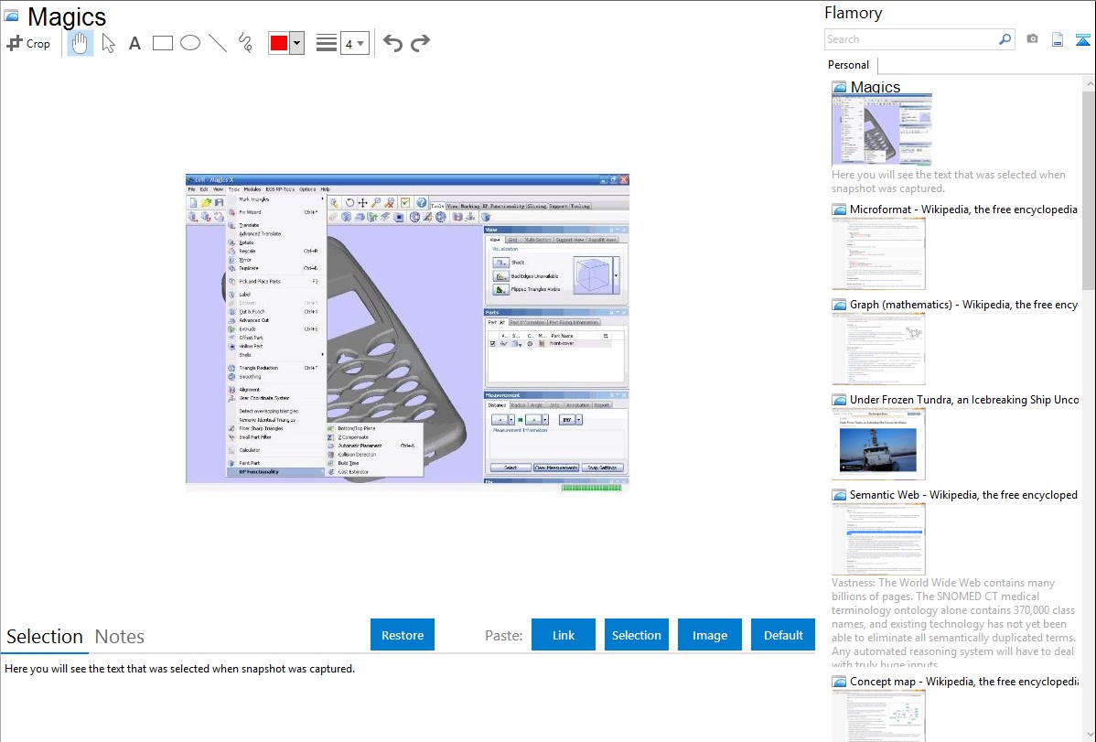Click the Restore button
The width and height of the screenshot is (1096, 742).
click(403, 635)
